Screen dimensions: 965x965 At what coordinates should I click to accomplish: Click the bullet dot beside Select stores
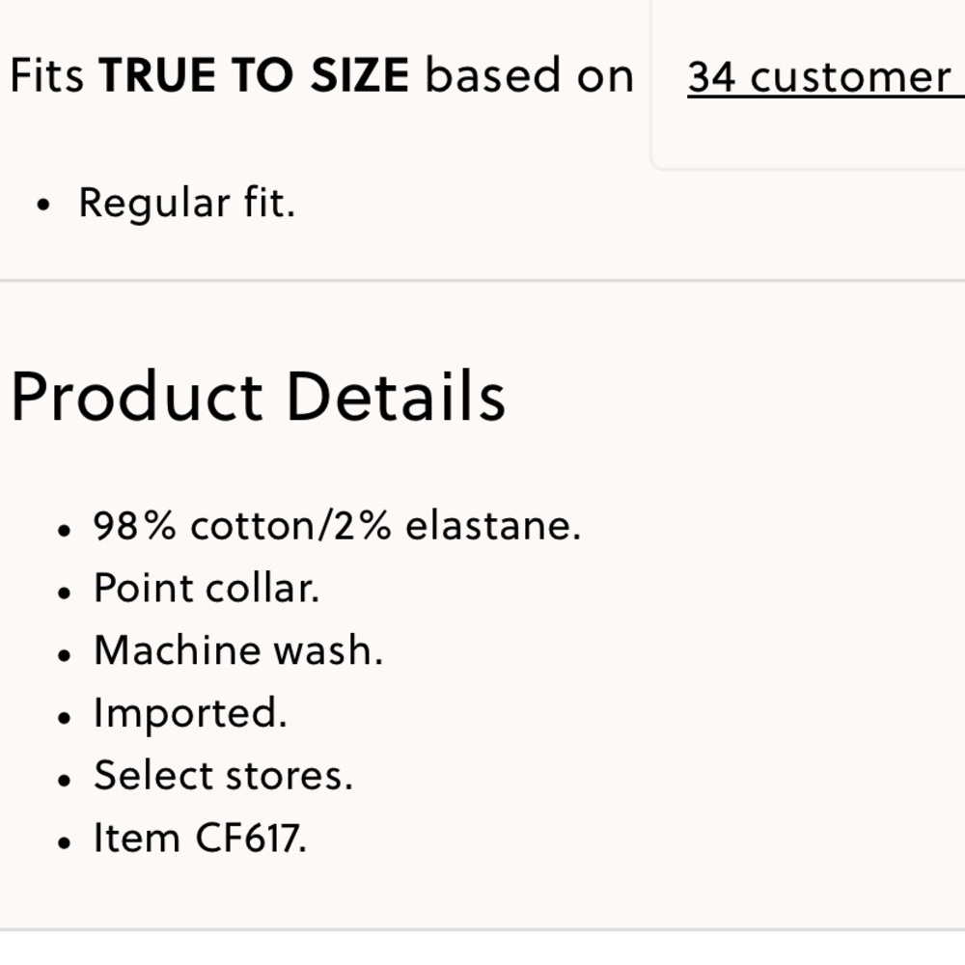64,781
